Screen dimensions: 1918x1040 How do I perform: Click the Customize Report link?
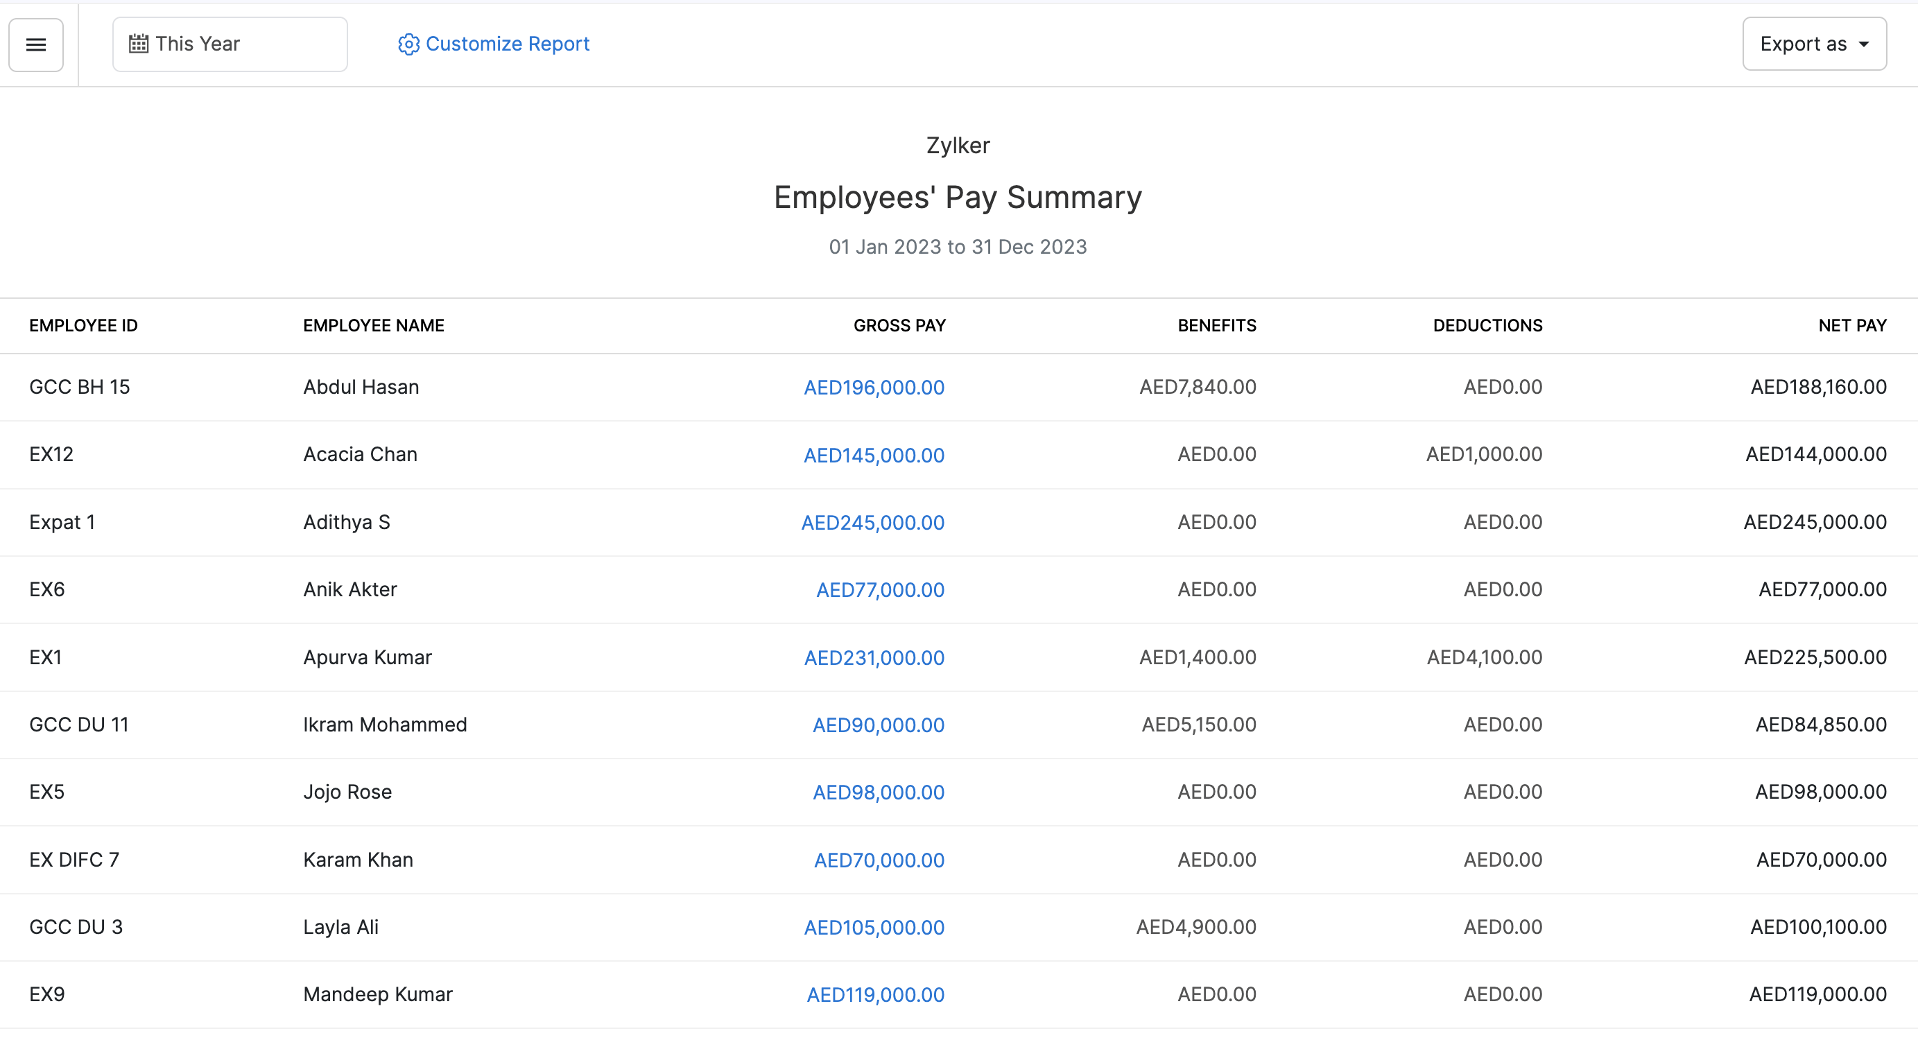pos(507,44)
